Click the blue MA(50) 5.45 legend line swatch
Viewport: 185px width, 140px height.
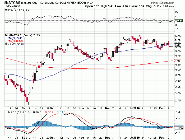click(x=6, y=38)
